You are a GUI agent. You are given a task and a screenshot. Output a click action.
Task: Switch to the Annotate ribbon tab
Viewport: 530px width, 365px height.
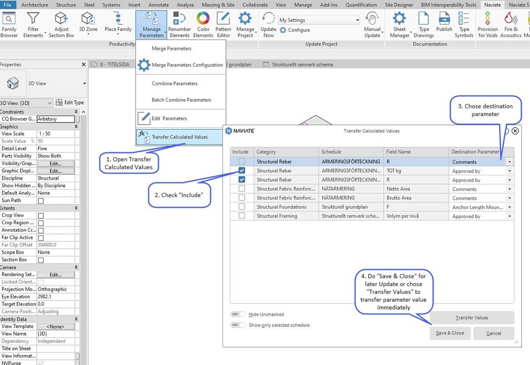tap(158, 5)
